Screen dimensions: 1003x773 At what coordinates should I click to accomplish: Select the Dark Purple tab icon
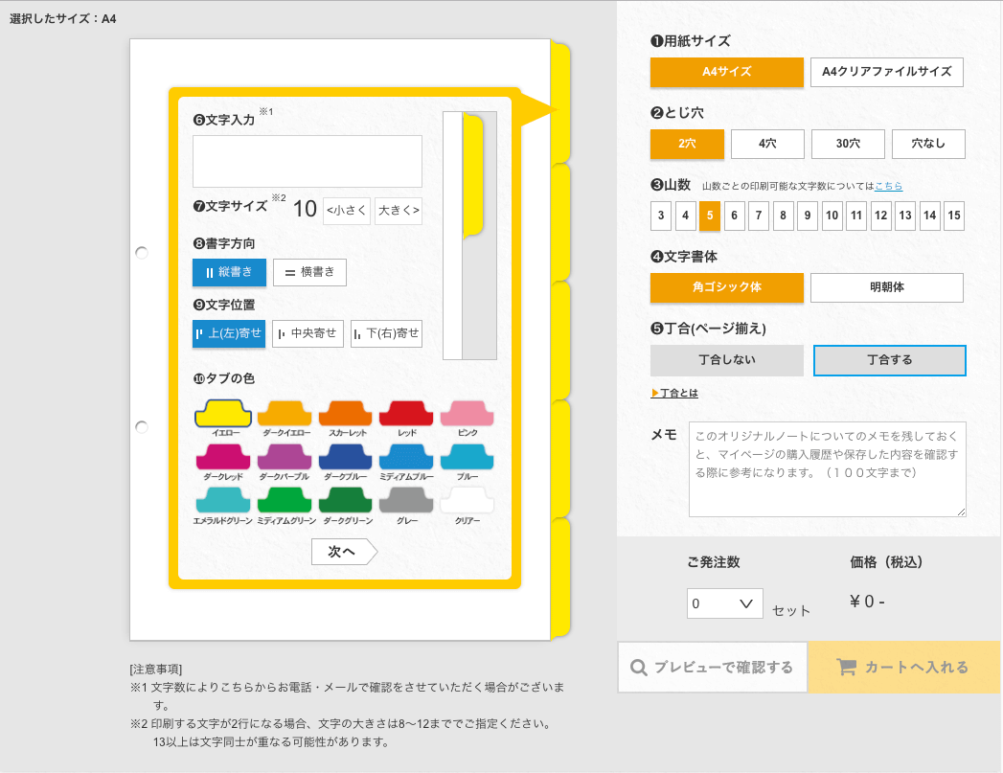284,456
